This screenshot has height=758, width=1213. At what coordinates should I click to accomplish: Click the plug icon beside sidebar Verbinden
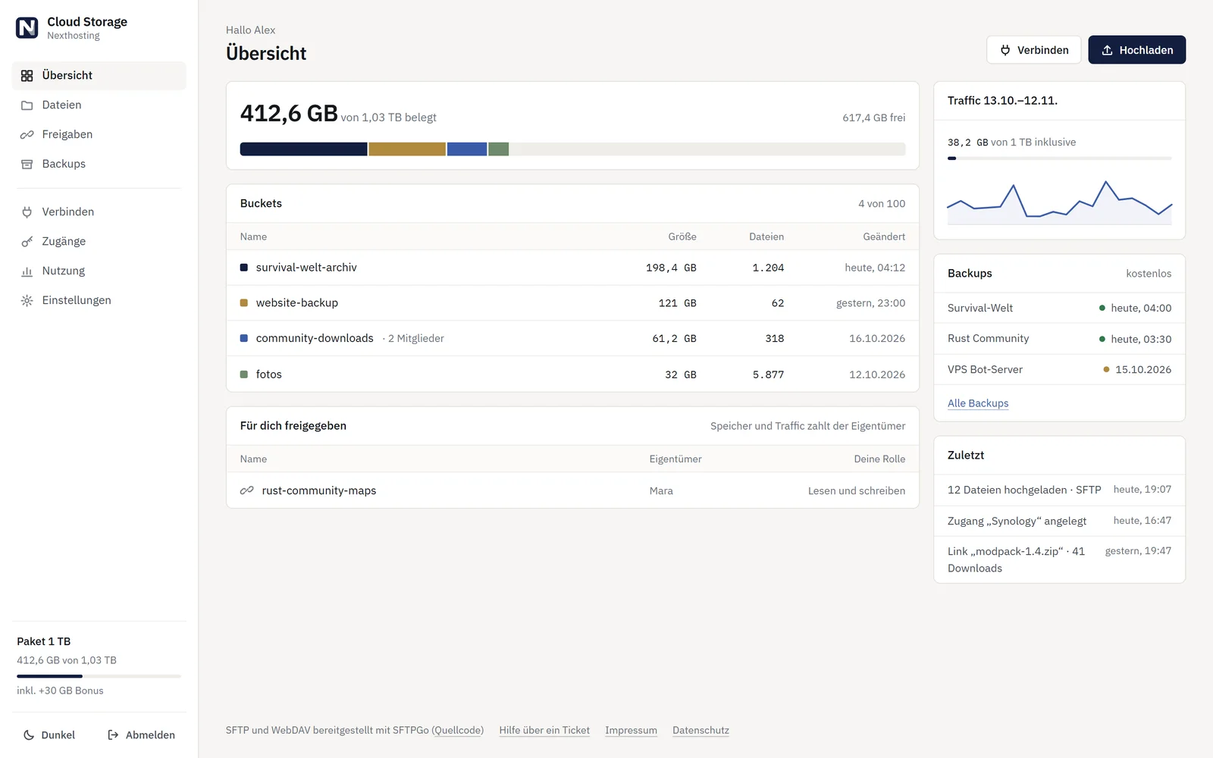pyautogui.click(x=27, y=212)
